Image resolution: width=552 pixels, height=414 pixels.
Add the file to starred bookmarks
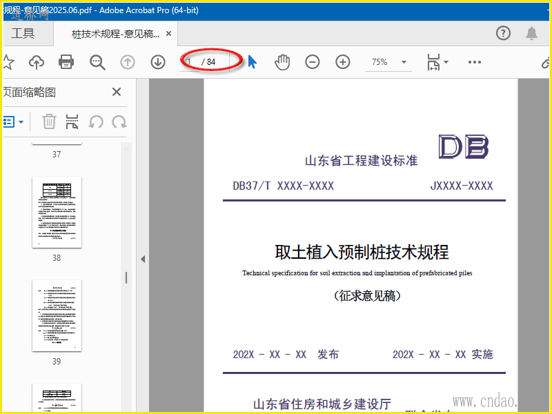pos(8,62)
